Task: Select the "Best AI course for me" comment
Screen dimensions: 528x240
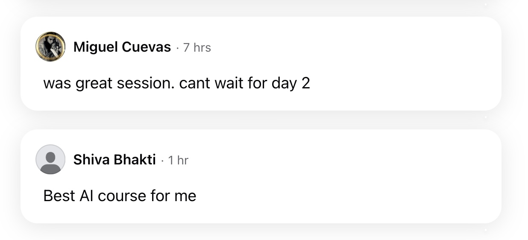Action: [120, 196]
